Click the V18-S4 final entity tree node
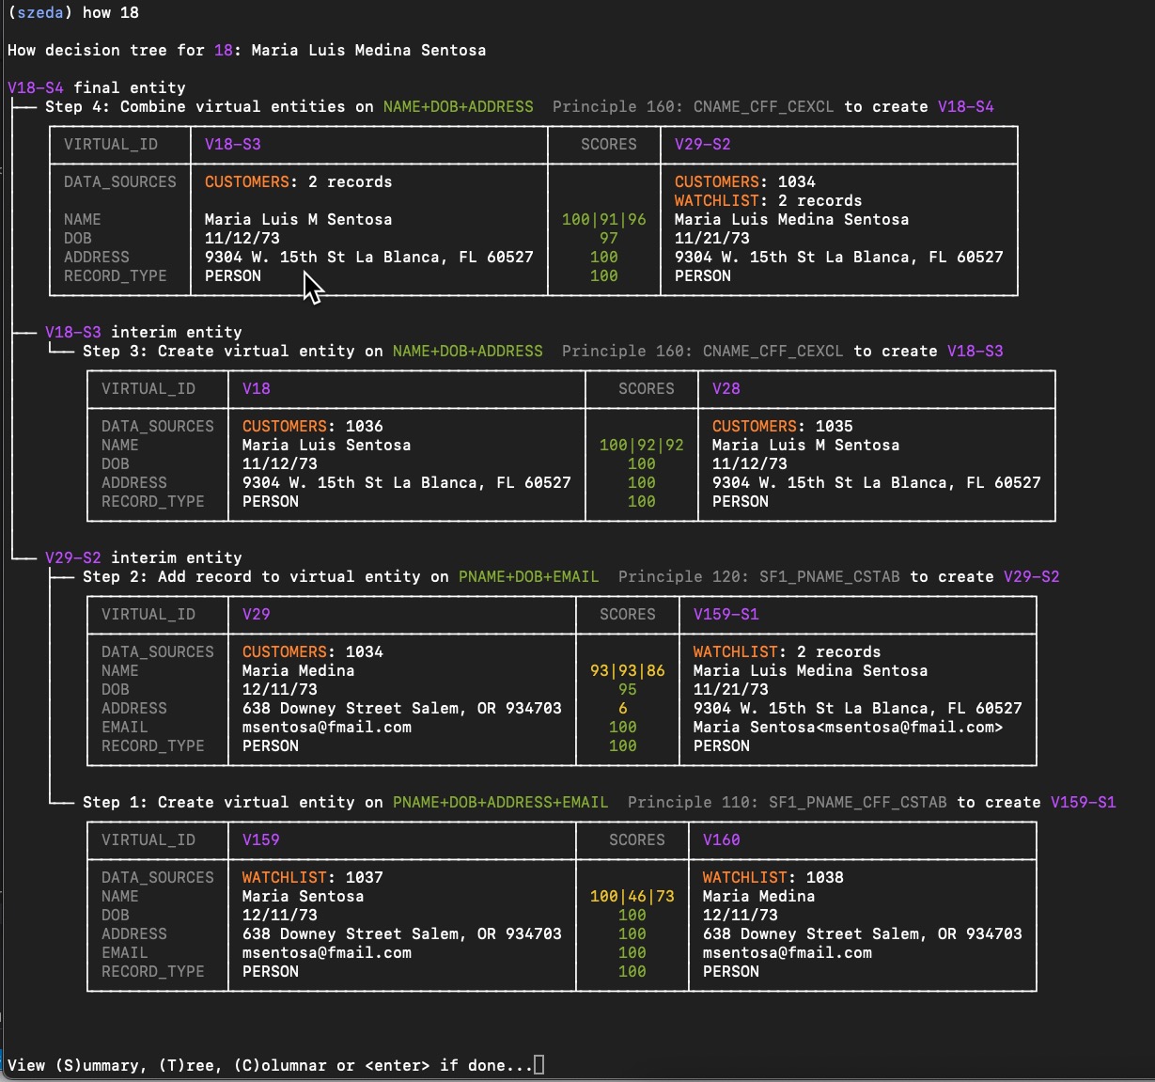 coord(96,87)
